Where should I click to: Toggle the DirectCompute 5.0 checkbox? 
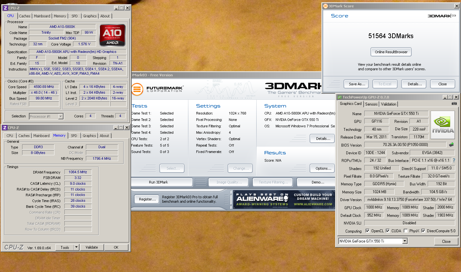(x=423, y=231)
